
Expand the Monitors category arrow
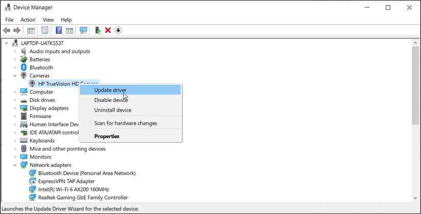15,156
